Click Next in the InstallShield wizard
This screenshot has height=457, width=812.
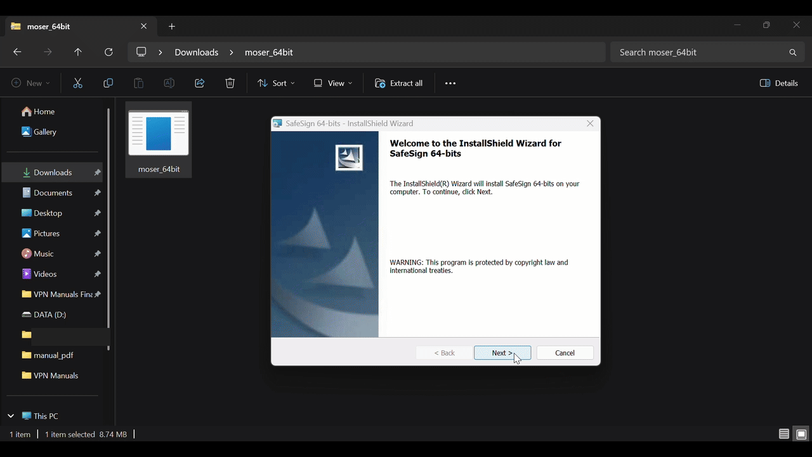(x=502, y=353)
